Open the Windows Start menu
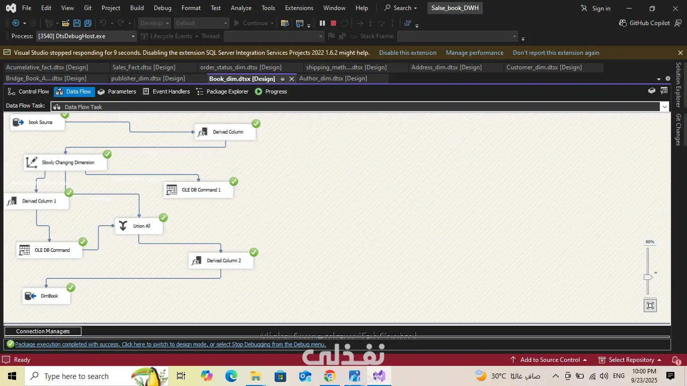 pos(12,376)
